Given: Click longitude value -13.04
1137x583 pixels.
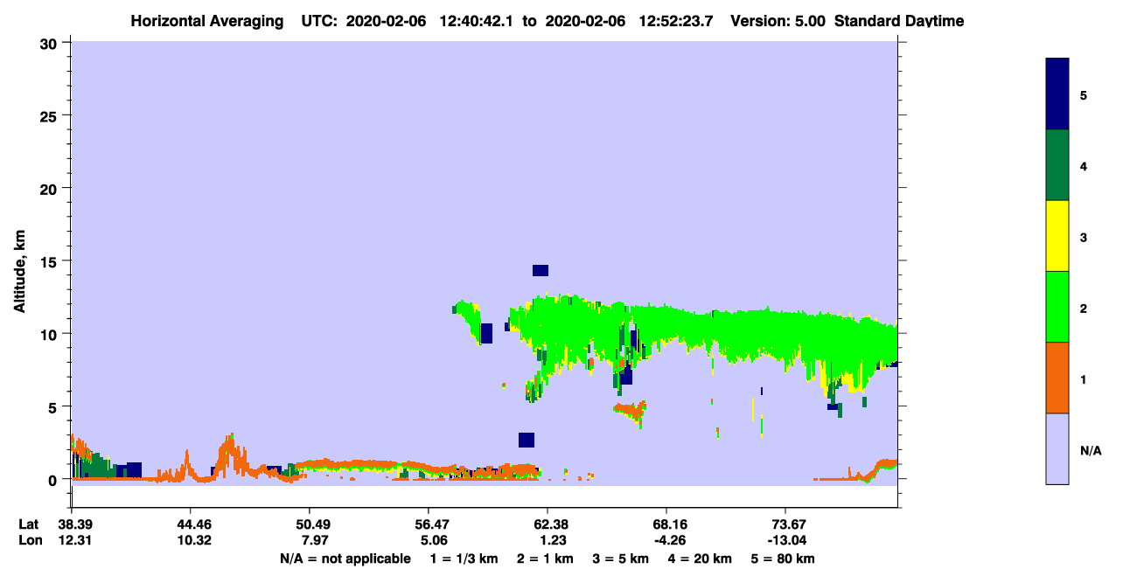Looking at the screenshot, I should tap(785, 540).
